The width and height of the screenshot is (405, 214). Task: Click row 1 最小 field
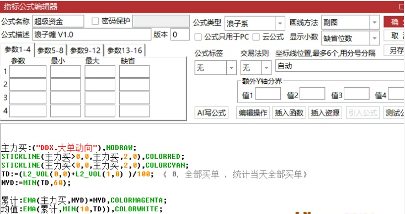click(x=65, y=72)
